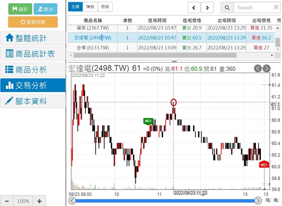Screen dimensions: 282x206
Task: Click 買進 27 exit price cell
Action: [261, 48]
